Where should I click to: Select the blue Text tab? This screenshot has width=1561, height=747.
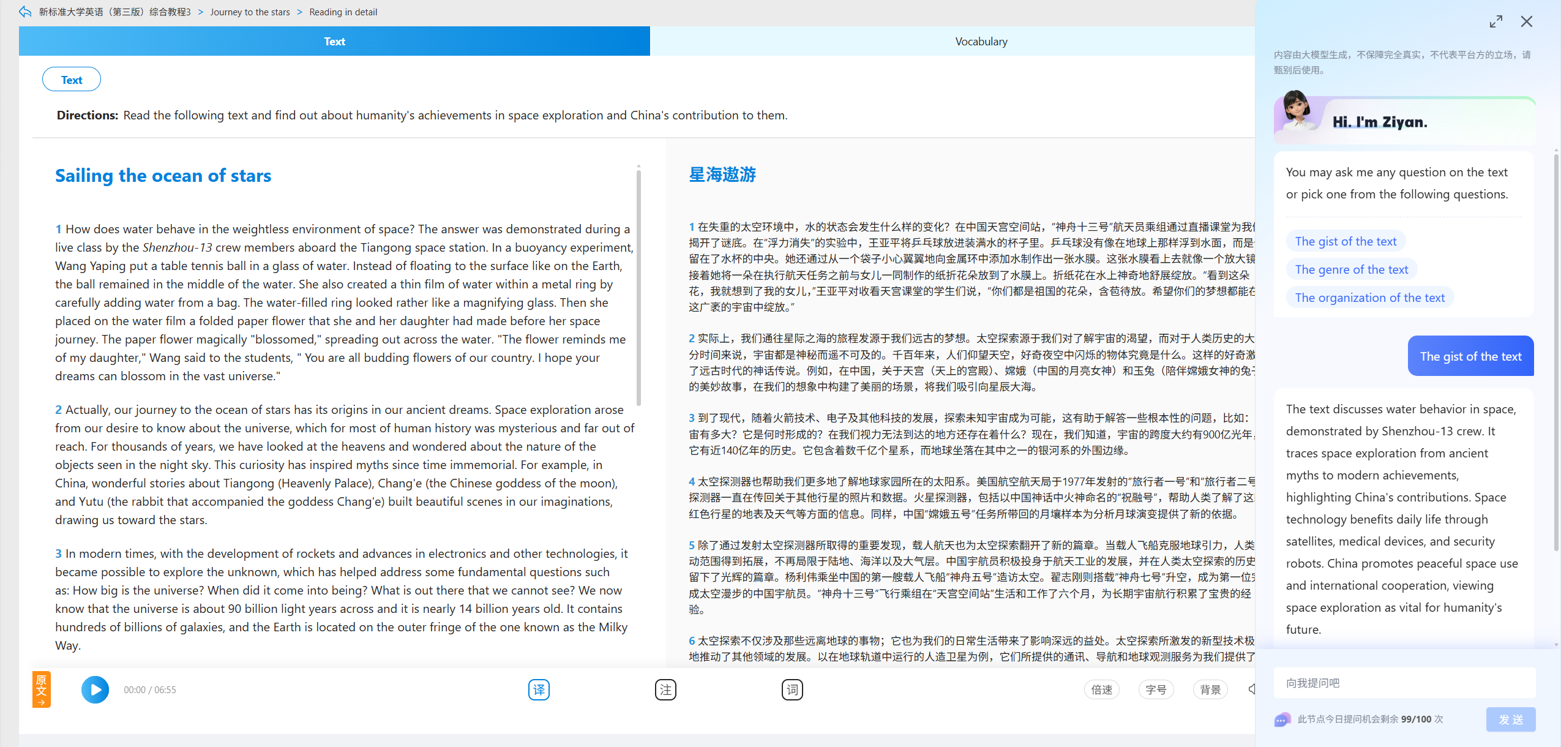coord(334,41)
